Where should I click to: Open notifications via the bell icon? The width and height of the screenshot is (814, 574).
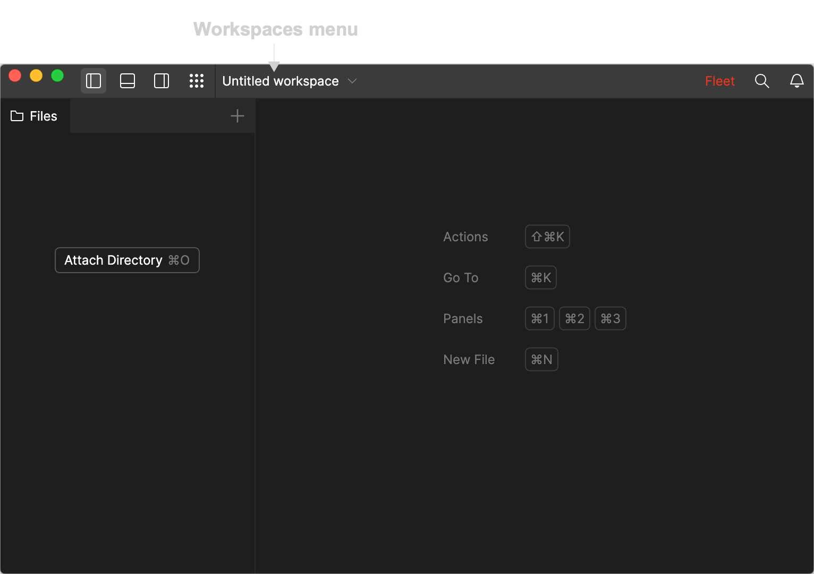click(x=796, y=81)
